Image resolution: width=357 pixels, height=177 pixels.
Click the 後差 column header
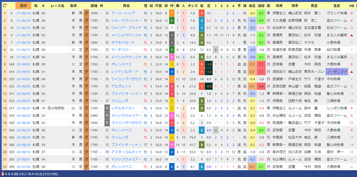tap(252, 6)
